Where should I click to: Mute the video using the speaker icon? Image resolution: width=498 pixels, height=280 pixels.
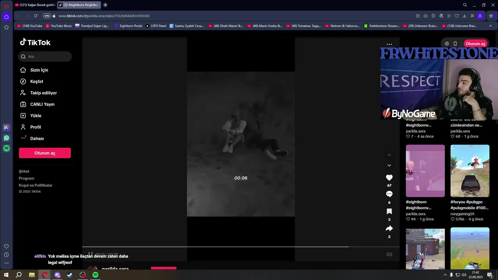click(x=389, y=254)
